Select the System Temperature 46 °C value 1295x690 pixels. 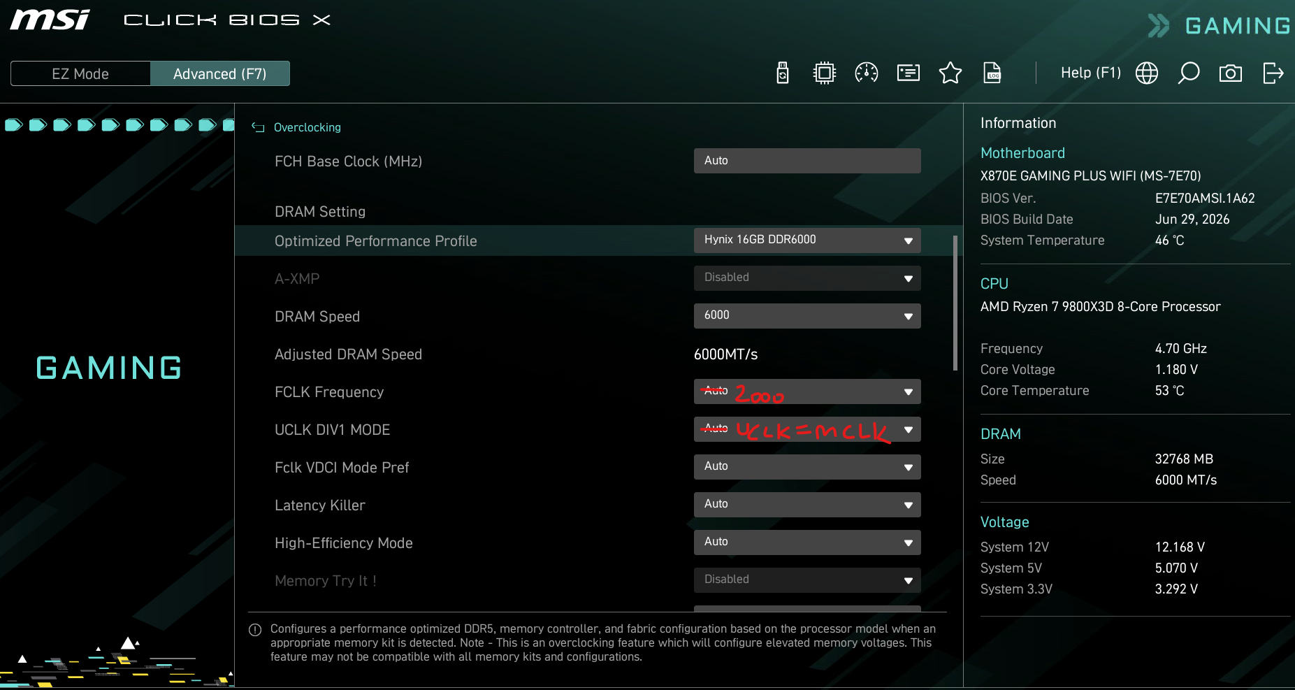click(1170, 240)
